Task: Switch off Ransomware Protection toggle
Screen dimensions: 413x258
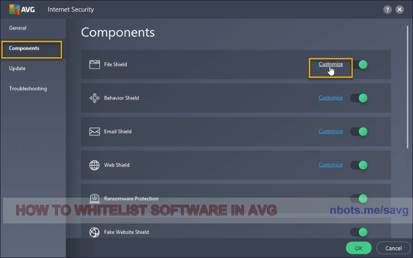Action: tap(359, 199)
